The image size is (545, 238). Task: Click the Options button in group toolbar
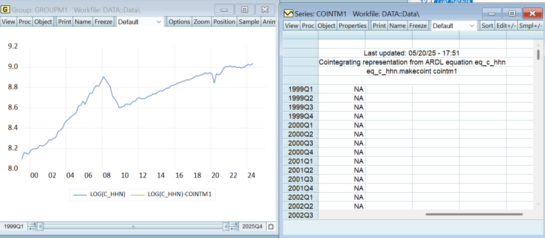179,21
